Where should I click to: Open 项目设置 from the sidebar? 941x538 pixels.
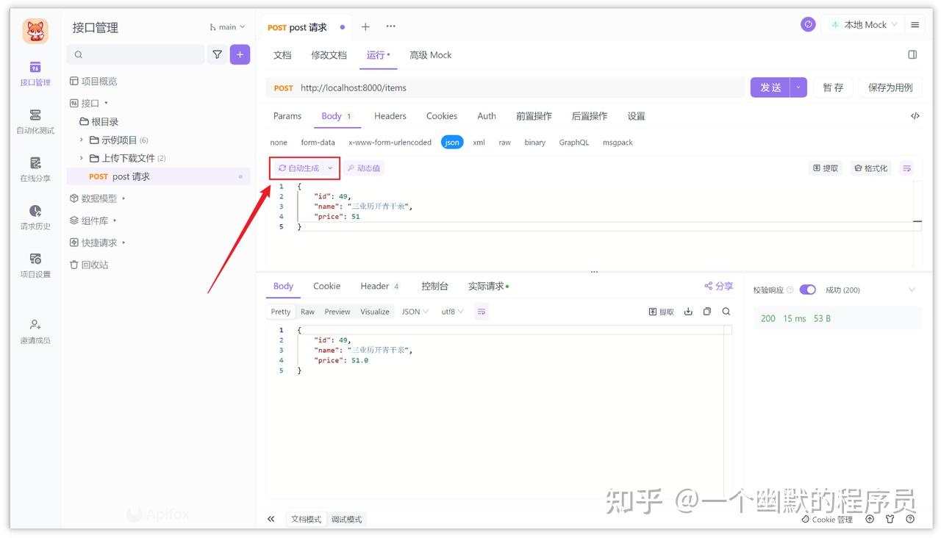(35, 265)
